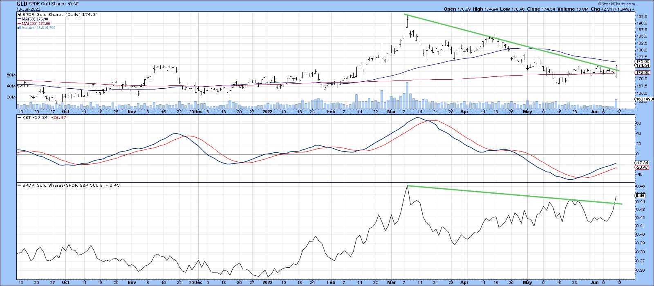
Task: Click the 172.00 MA(200) price tag on the axis
Action: click(x=640, y=72)
